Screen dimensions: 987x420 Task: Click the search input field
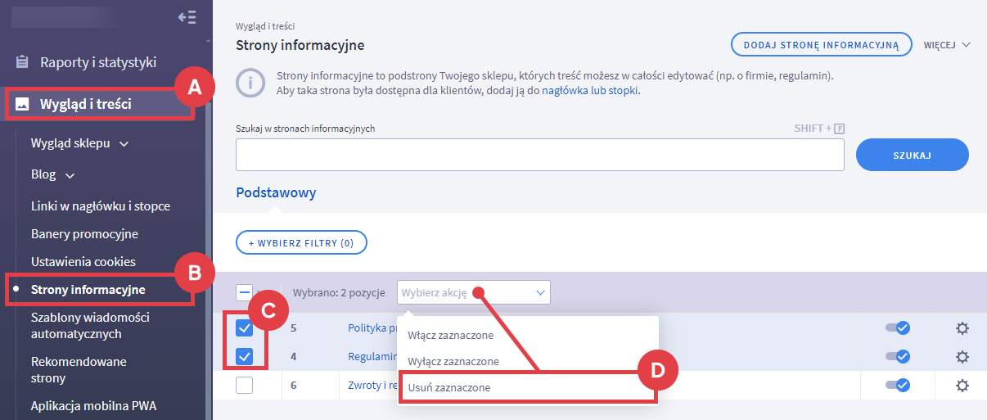(x=539, y=155)
